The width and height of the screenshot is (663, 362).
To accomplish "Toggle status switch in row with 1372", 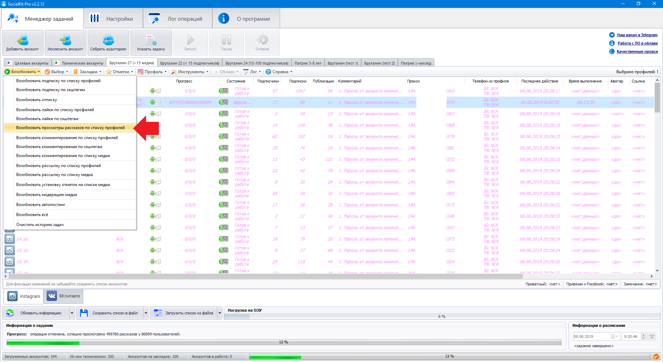I will click(x=224, y=159).
